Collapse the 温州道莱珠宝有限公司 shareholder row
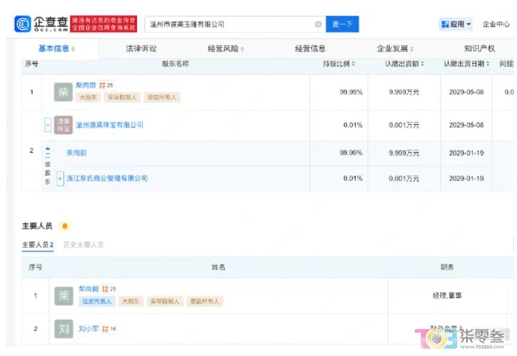The image size is (517, 356). (x=48, y=125)
